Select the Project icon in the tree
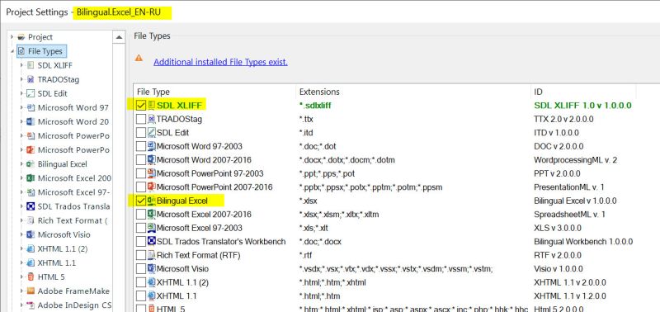 [x=21, y=37]
